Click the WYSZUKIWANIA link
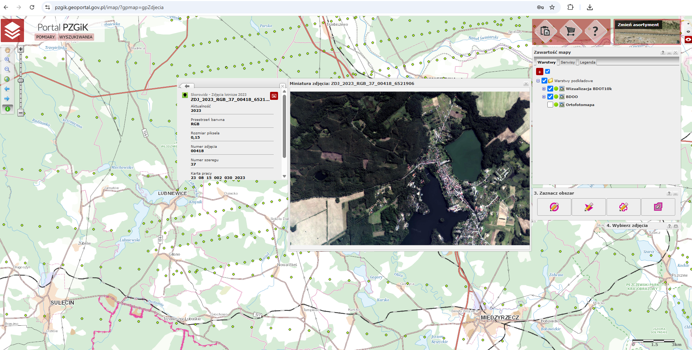 pyautogui.click(x=76, y=37)
